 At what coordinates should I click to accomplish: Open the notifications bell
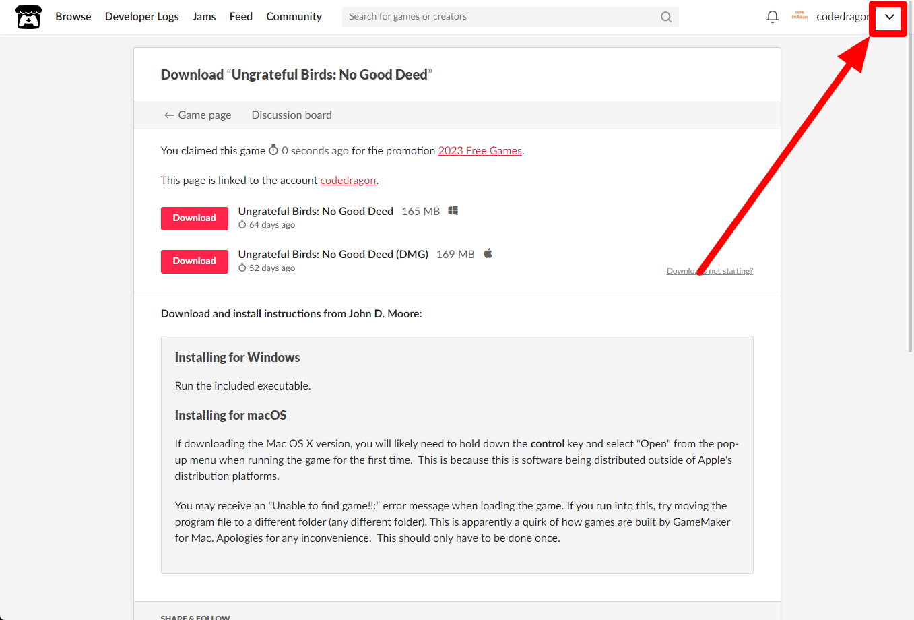coord(773,17)
